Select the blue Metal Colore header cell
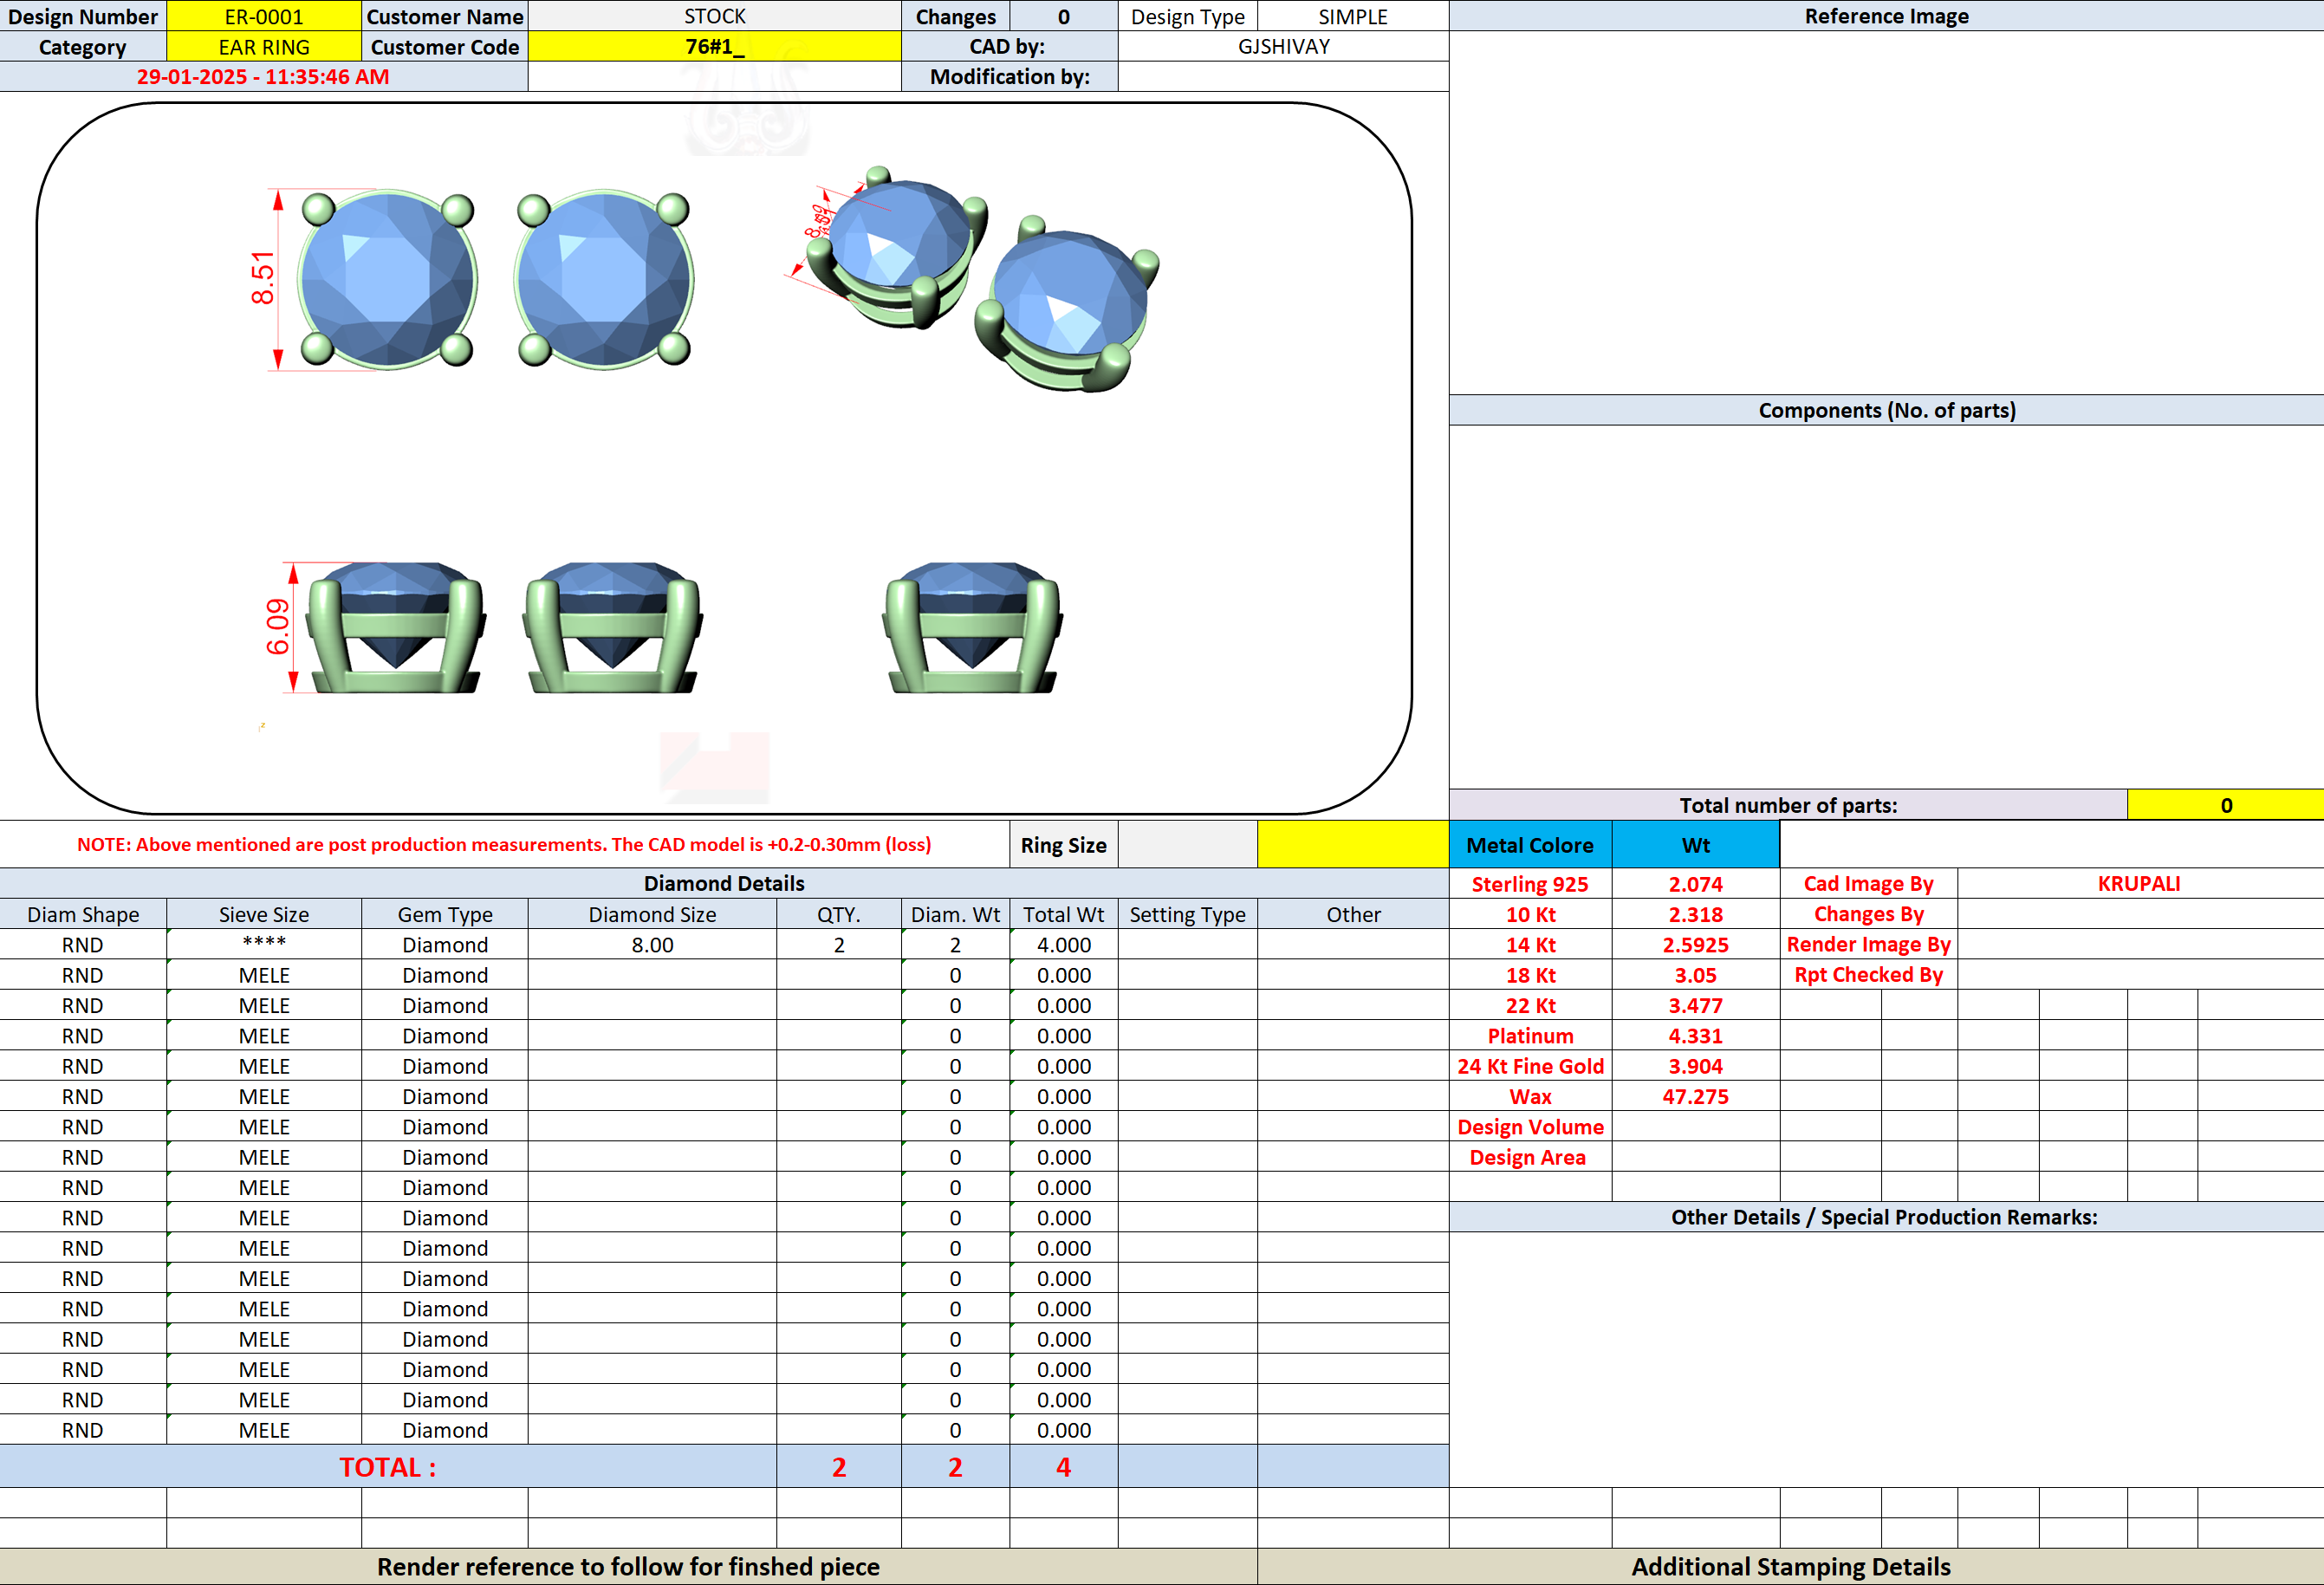Screen dimensions: 2324x1585 pyautogui.click(x=1530, y=845)
